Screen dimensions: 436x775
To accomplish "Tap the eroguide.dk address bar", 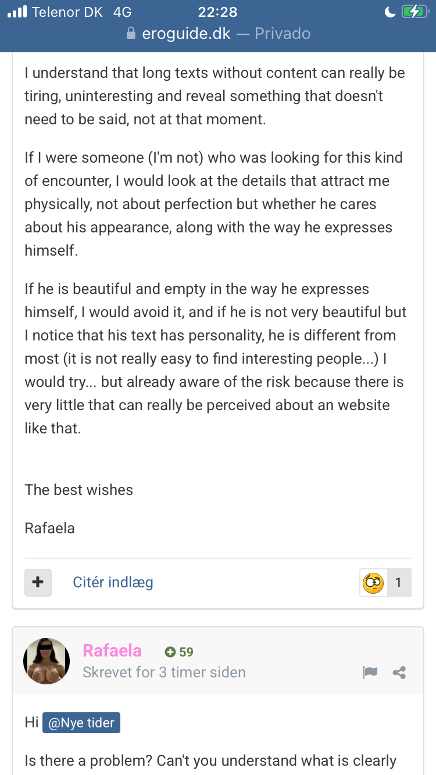I will 218,34.
